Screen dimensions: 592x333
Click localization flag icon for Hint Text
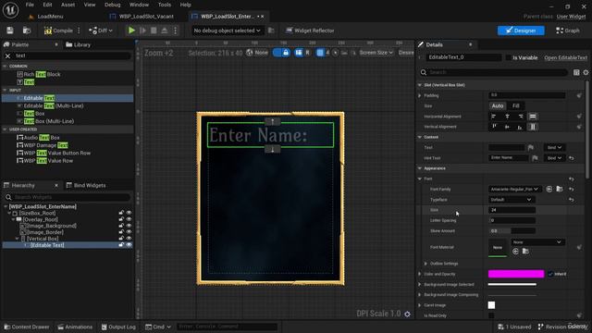pos(535,158)
